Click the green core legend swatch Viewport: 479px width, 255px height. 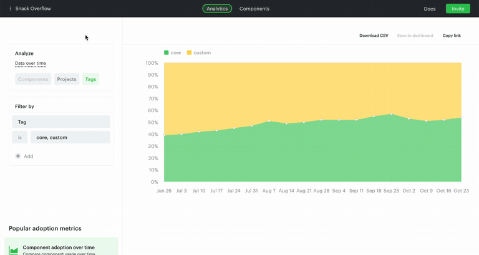click(166, 52)
